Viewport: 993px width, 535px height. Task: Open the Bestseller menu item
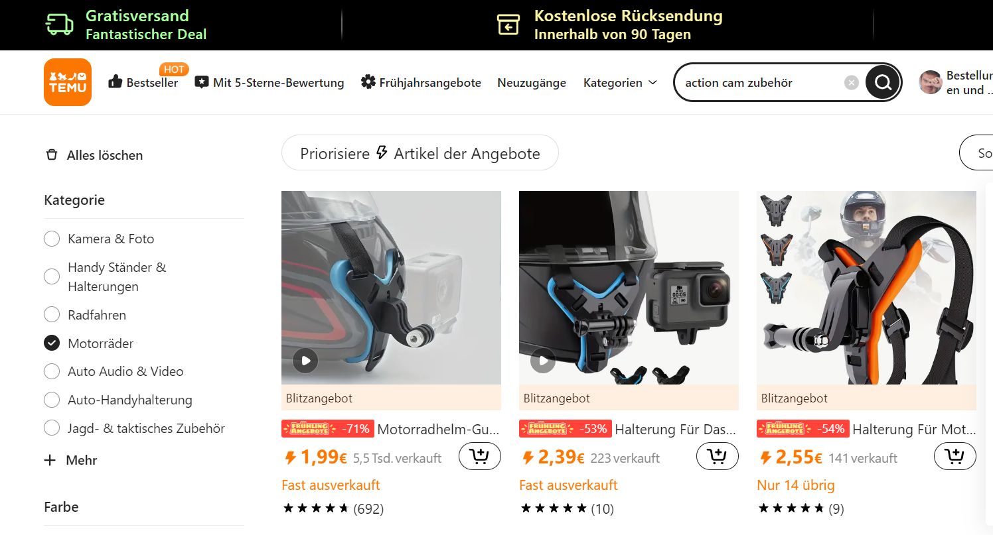pos(143,82)
